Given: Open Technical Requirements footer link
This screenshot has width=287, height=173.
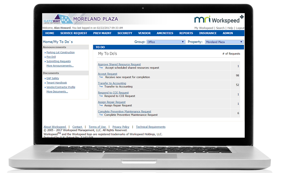Looking at the screenshot, I should [151, 127].
